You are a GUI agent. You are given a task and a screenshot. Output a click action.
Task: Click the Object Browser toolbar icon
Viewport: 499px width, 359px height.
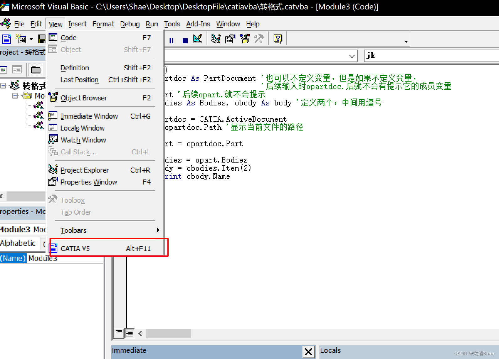(244, 39)
